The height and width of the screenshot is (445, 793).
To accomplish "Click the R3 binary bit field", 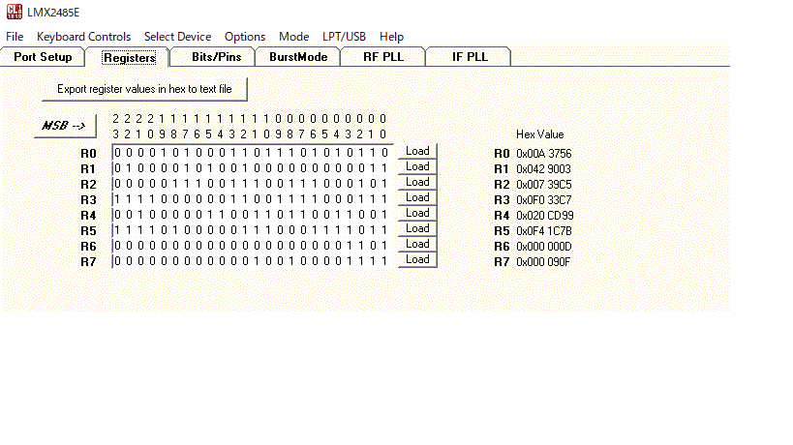I will pos(252,199).
